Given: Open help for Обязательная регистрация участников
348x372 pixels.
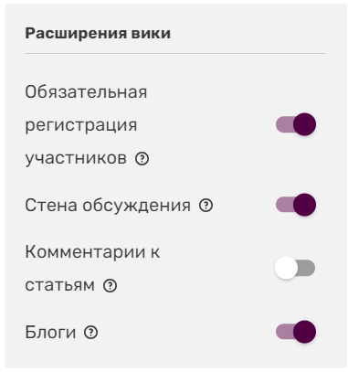Looking at the screenshot, I should (142, 158).
